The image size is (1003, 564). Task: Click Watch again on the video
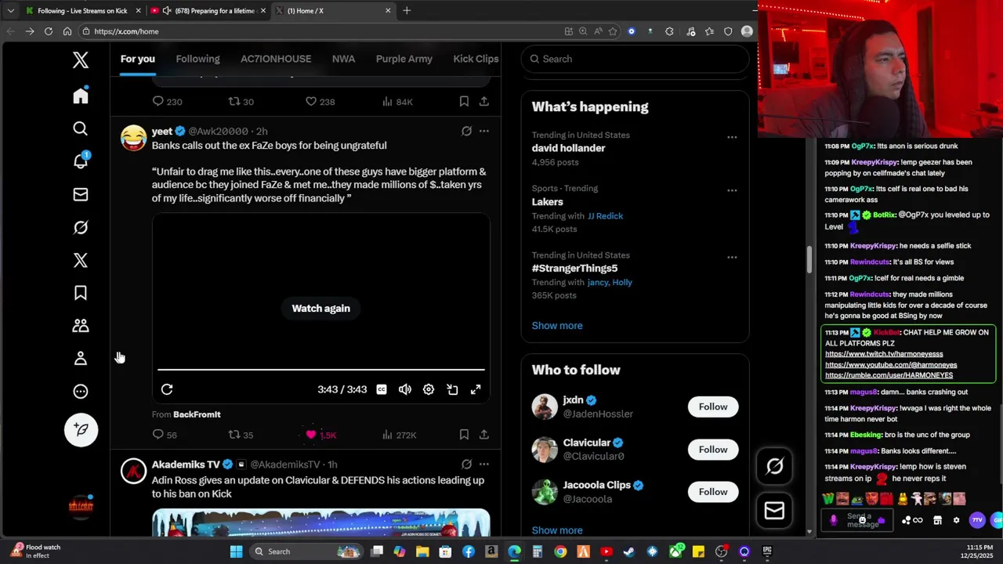tap(321, 309)
